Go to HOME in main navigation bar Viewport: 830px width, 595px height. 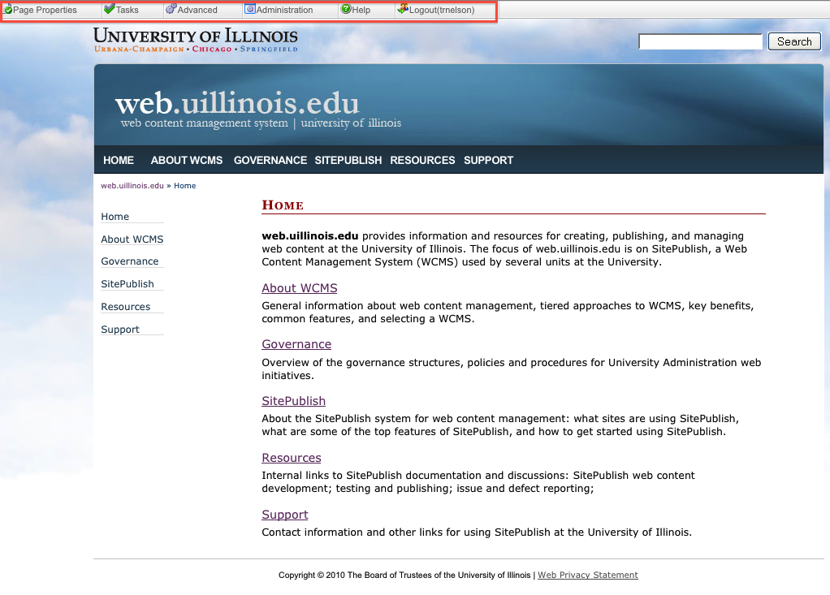coord(119,160)
